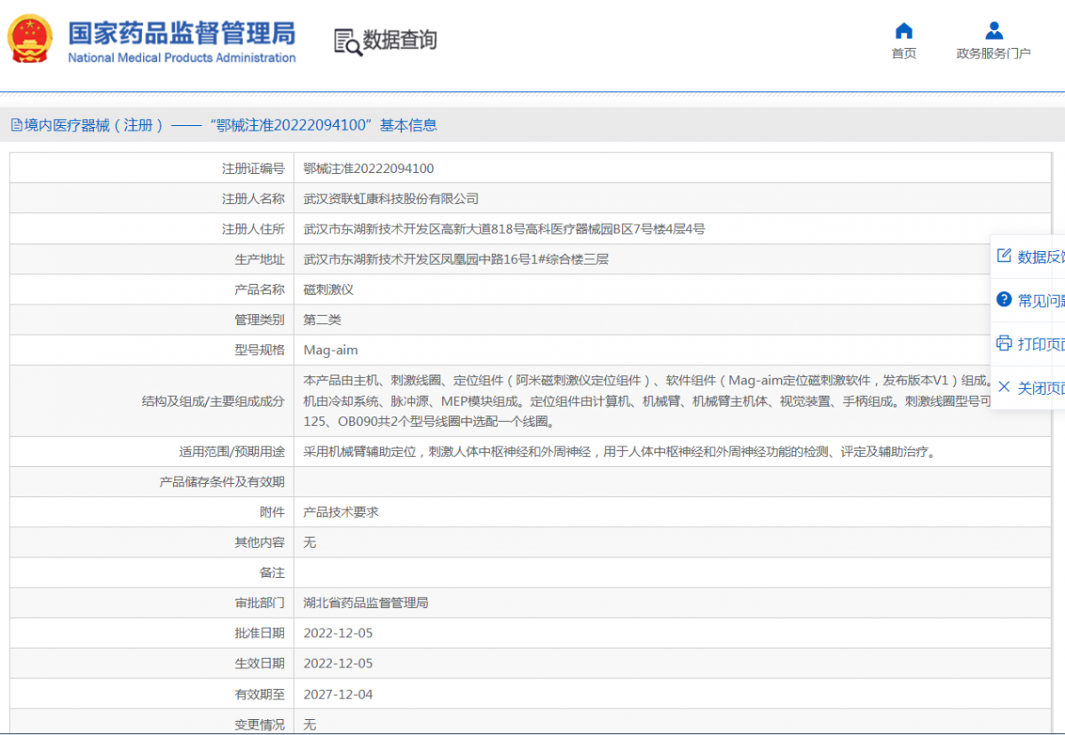
Task: Open the 数据查询 search icon
Action: coord(348,42)
